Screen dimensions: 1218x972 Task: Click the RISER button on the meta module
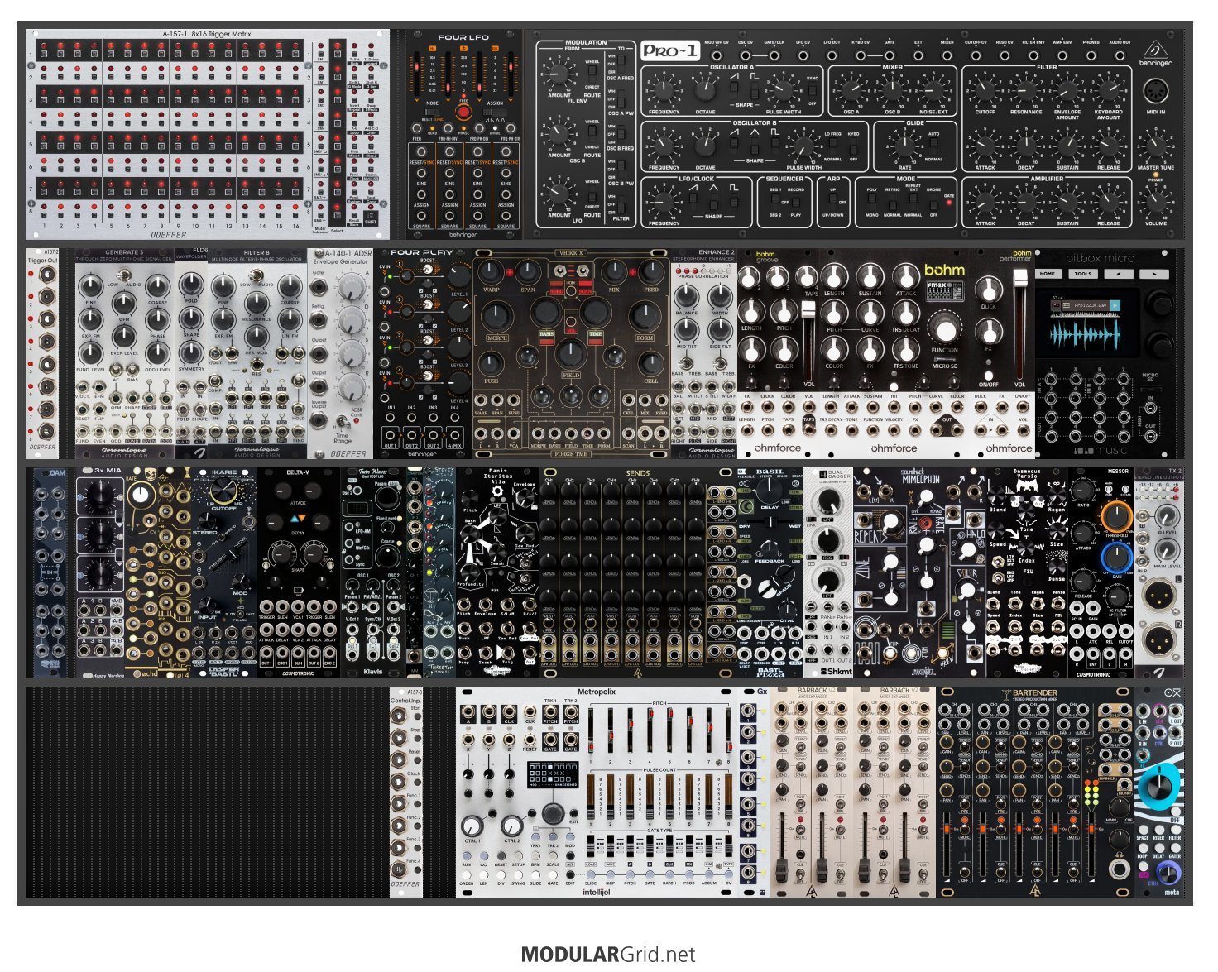(x=1158, y=829)
